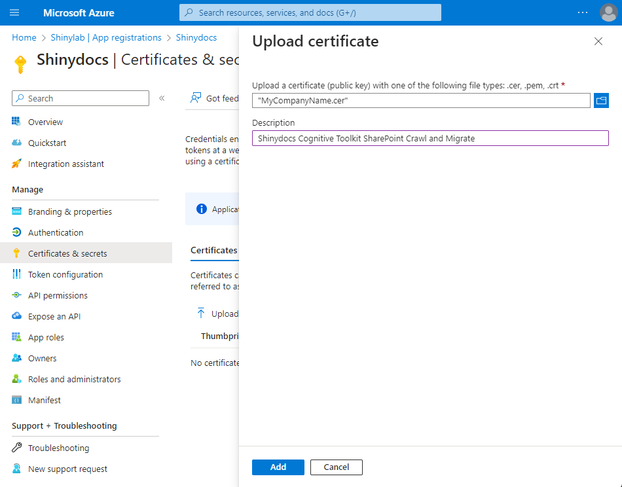This screenshot has height=487, width=622.
Task: Go to Branding & properties
Action: coord(69,211)
